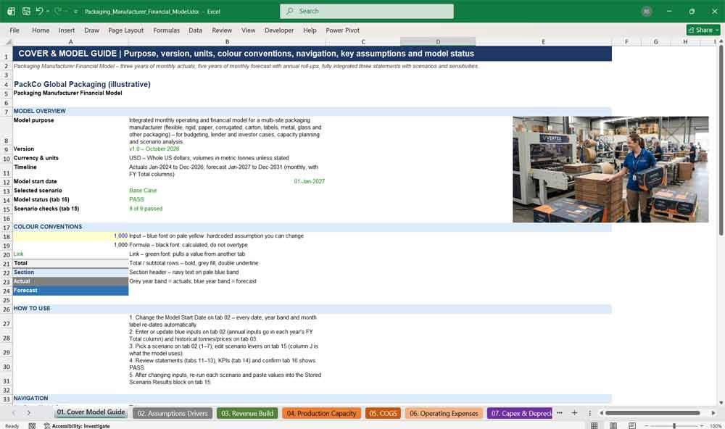Click the Undo arrow icon
The image size is (725, 429).
40,11
